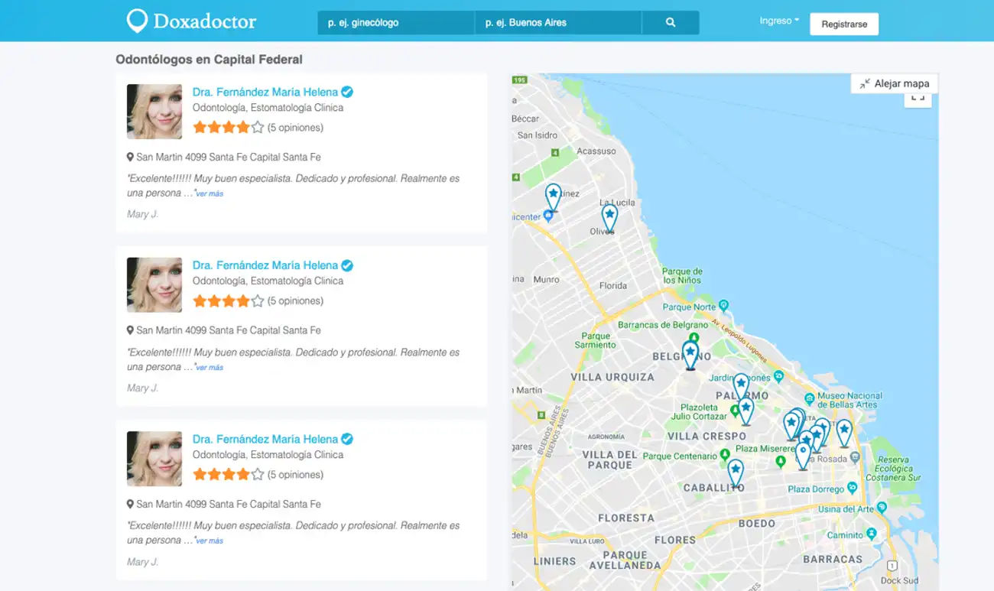The width and height of the screenshot is (994, 591).
Task: Open second card's Dra. Fernández María Helena link
Action: (265, 265)
